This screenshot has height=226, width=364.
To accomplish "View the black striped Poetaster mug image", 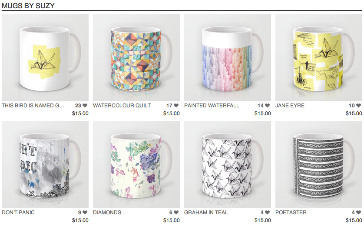I will click(319, 165).
